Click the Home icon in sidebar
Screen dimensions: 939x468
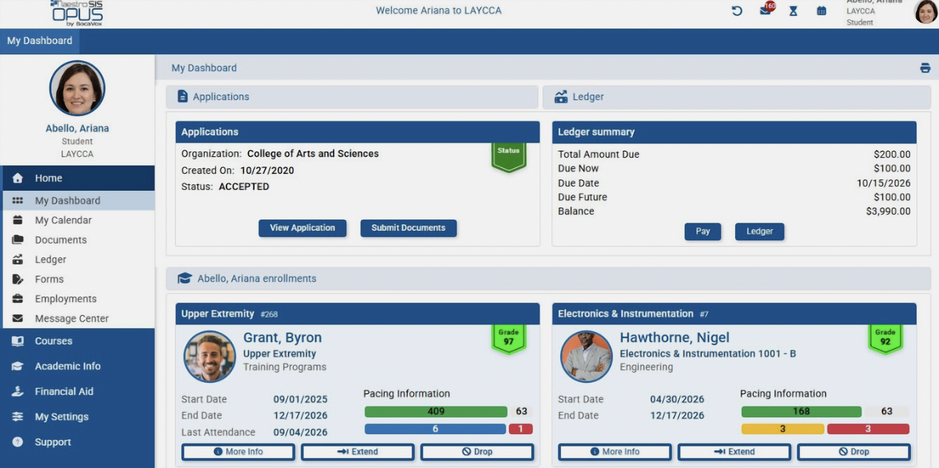pos(17,178)
